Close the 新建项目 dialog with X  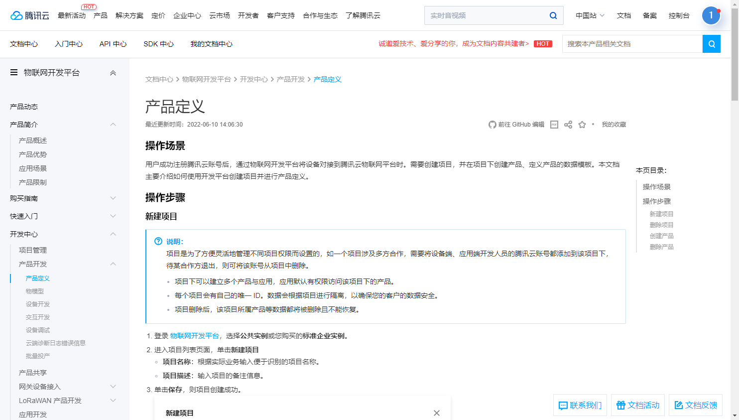coord(437,413)
